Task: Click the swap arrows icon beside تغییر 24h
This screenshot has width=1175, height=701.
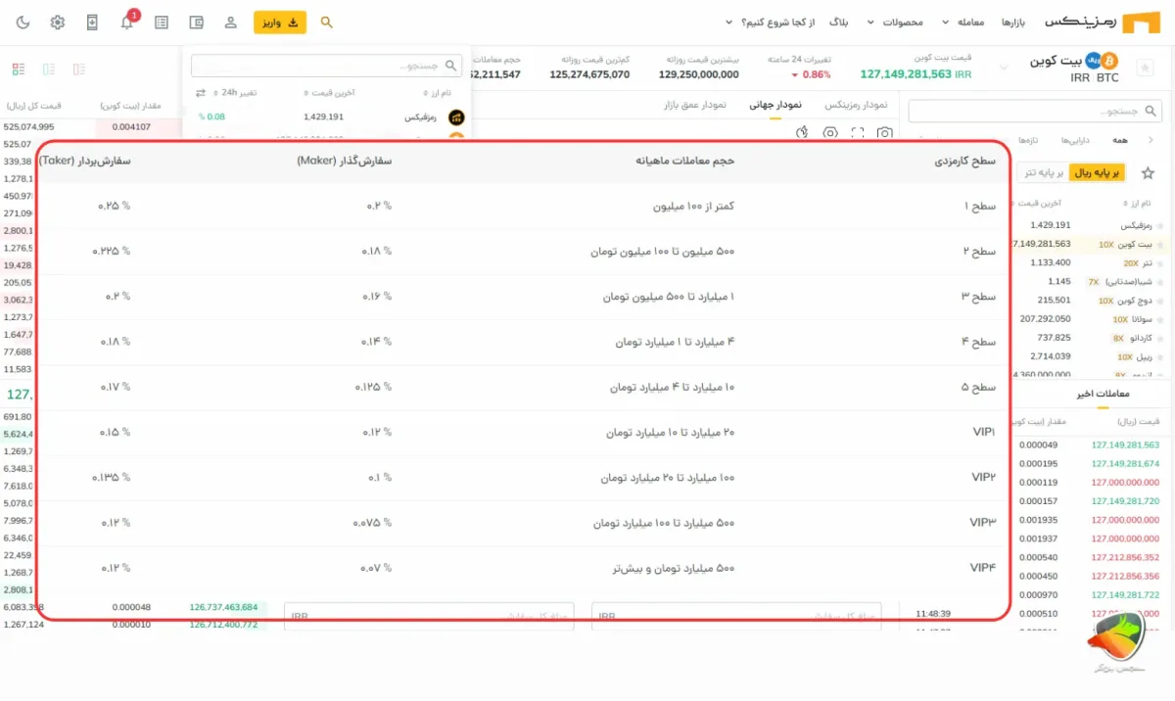Action: tap(201, 93)
